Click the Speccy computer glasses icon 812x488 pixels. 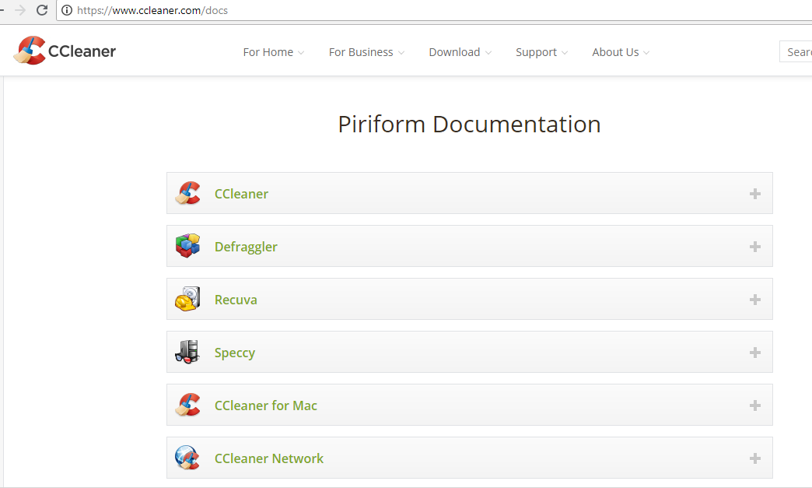187,352
